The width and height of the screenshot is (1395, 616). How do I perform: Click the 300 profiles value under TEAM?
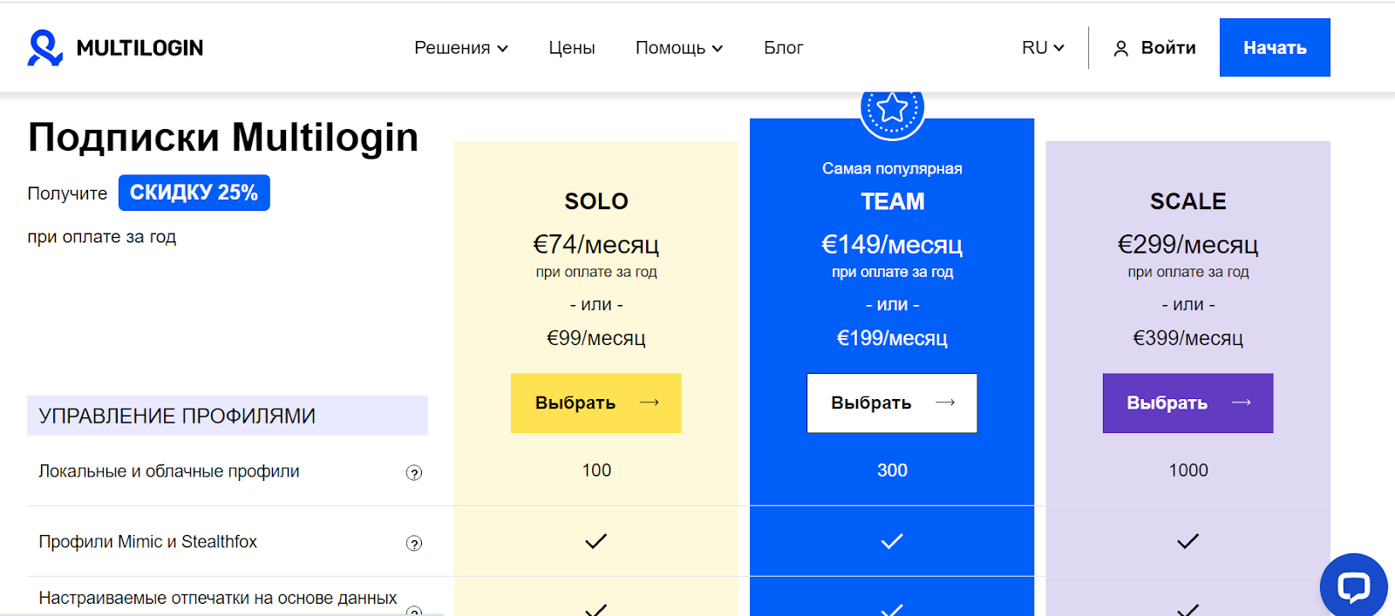(x=892, y=470)
